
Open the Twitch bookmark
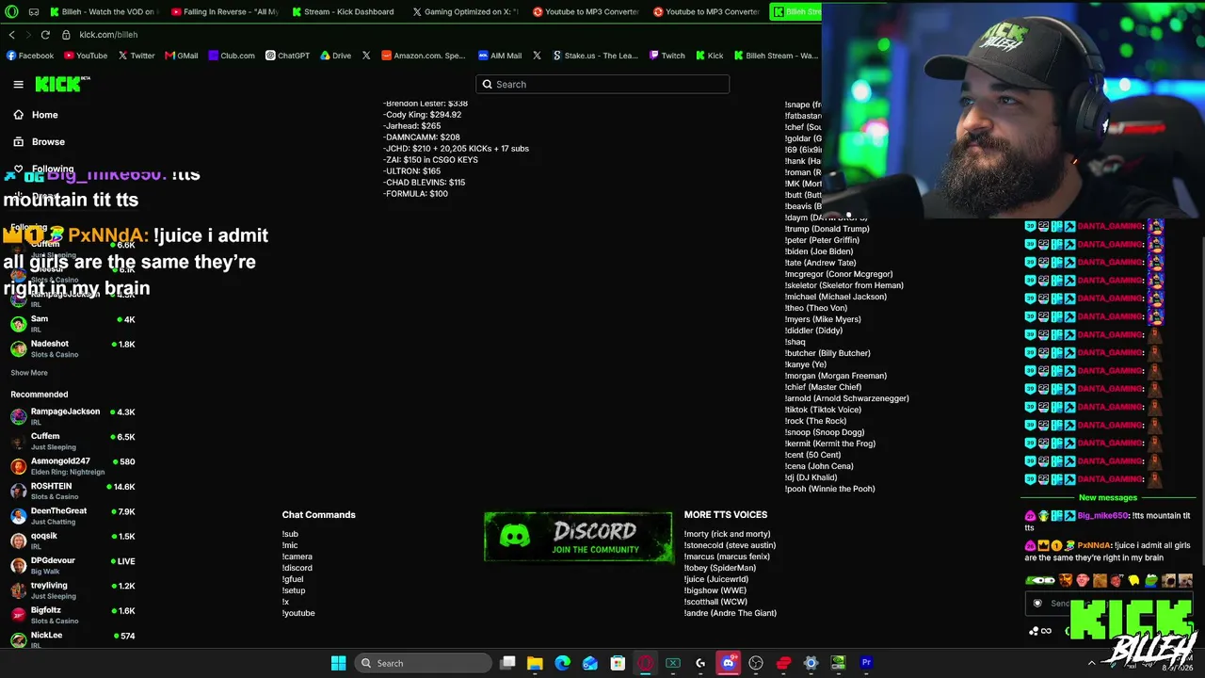pyautogui.click(x=667, y=56)
